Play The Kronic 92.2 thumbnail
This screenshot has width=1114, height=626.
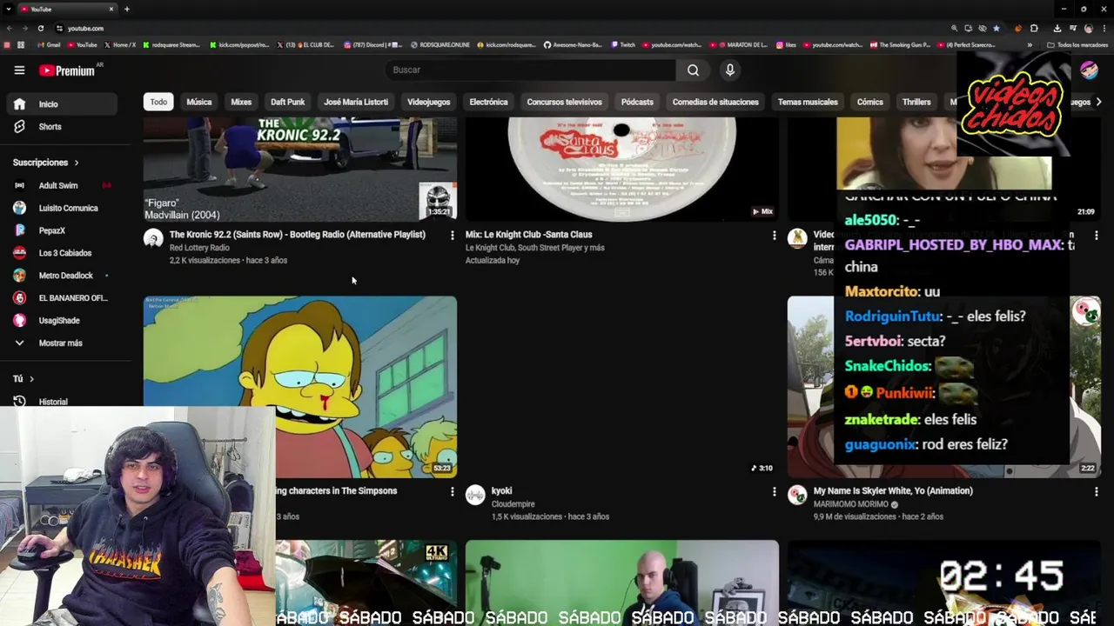pos(300,170)
